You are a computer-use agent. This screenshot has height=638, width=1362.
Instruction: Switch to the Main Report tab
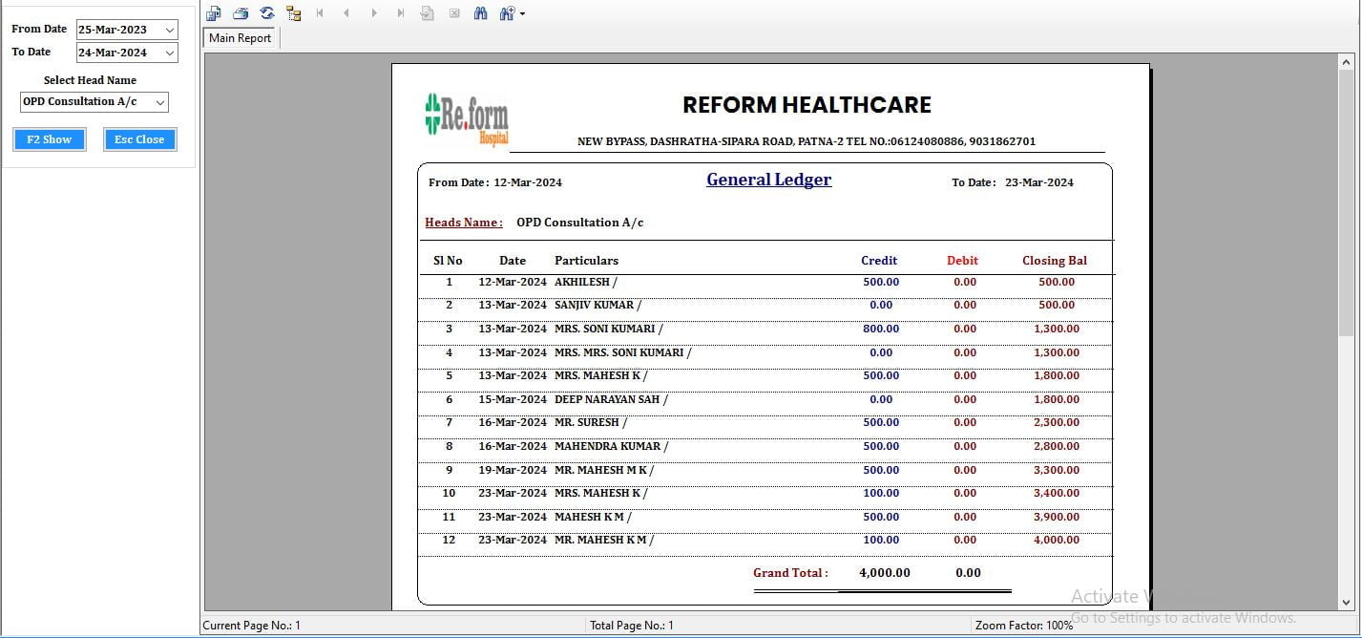(240, 38)
